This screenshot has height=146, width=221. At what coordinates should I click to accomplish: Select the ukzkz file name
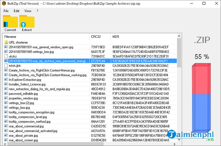point(13,56)
